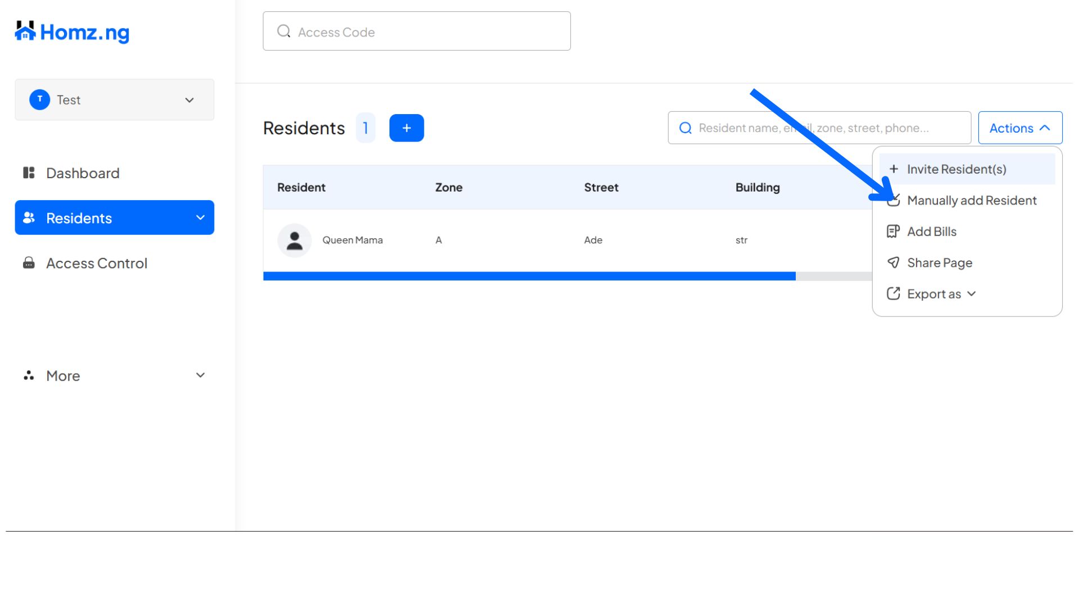Click street cell Ade
Screen dimensions: 1079x607
tap(593, 240)
